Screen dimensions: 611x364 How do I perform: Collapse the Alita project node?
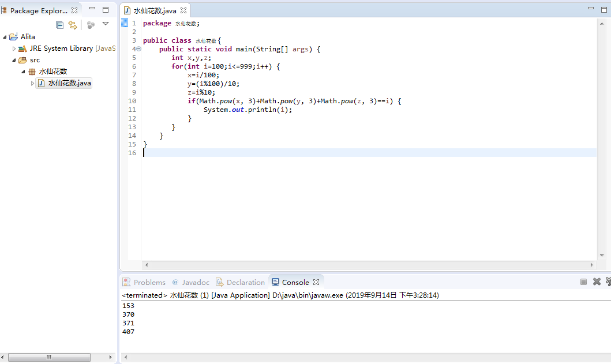tap(5, 37)
